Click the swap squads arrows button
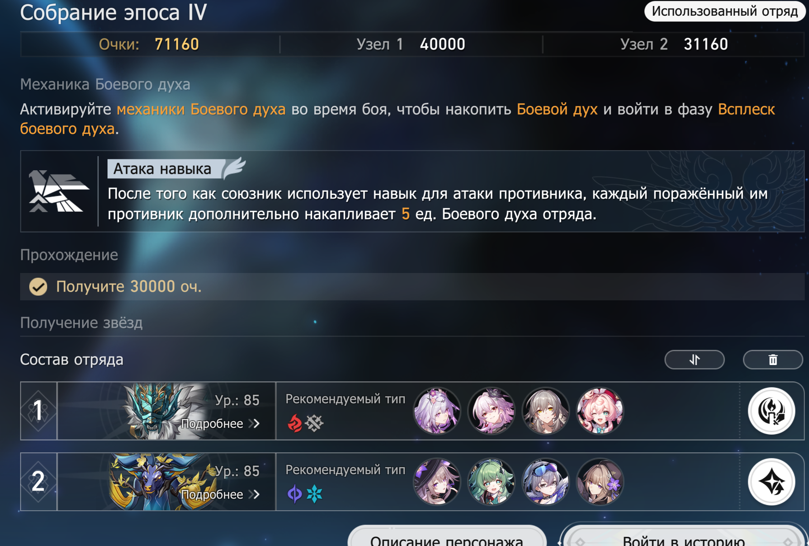The image size is (809, 546). coord(694,359)
